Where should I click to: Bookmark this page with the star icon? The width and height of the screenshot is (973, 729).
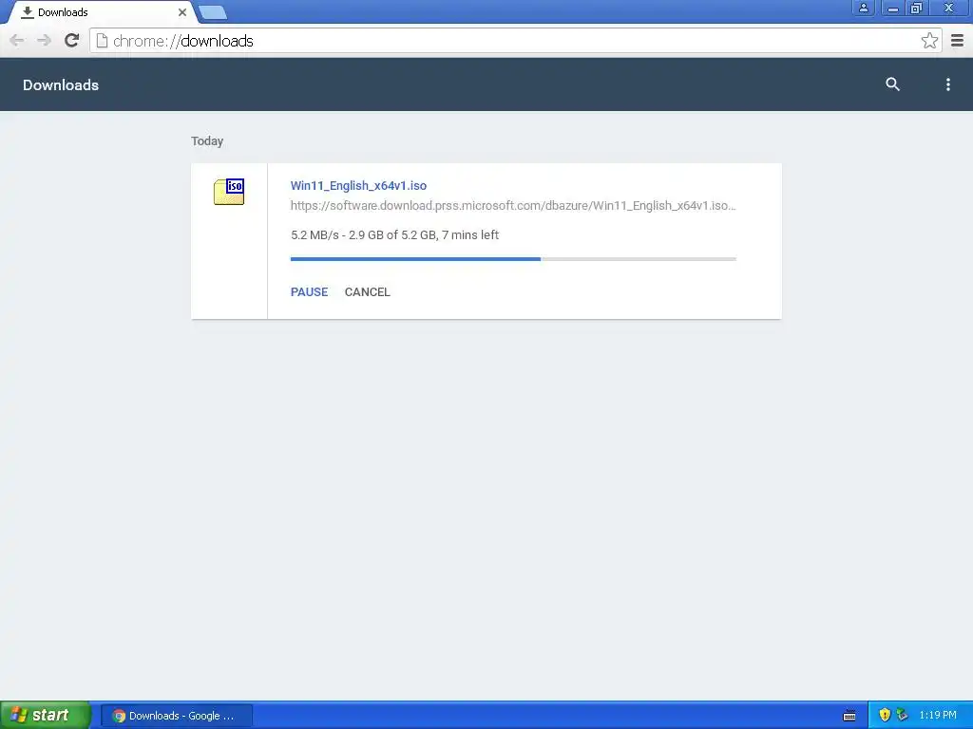929,41
